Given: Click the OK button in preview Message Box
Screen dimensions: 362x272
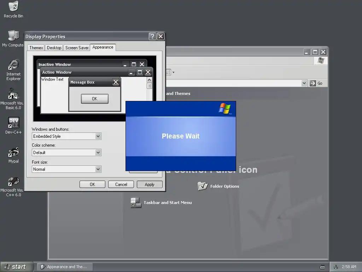Looking at the screenshot, I should 95,99.
